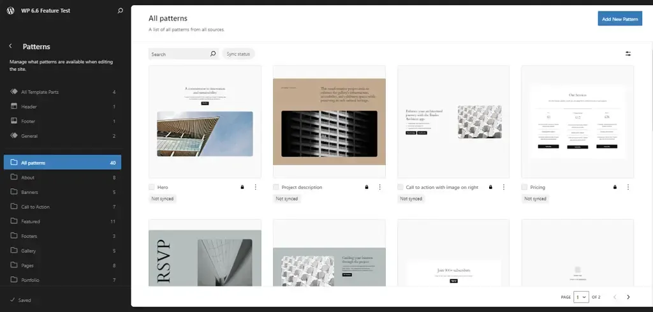The height and width of the screenshot is (312, 653).
Task: Select the Pricing pattern checkbox
Action: (524, 187)
